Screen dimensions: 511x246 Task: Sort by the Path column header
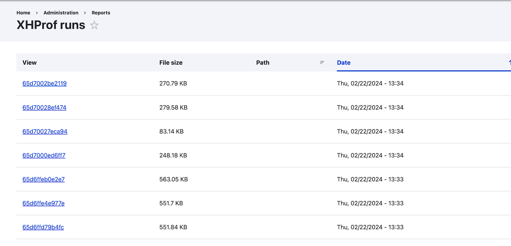click(x=263, y=63)
